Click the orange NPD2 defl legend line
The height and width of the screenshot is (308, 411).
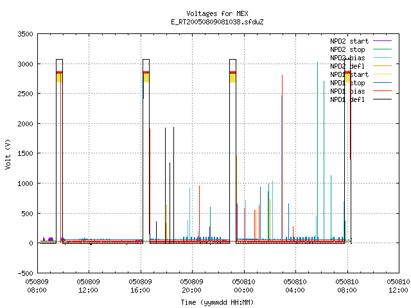click(383, 65)
